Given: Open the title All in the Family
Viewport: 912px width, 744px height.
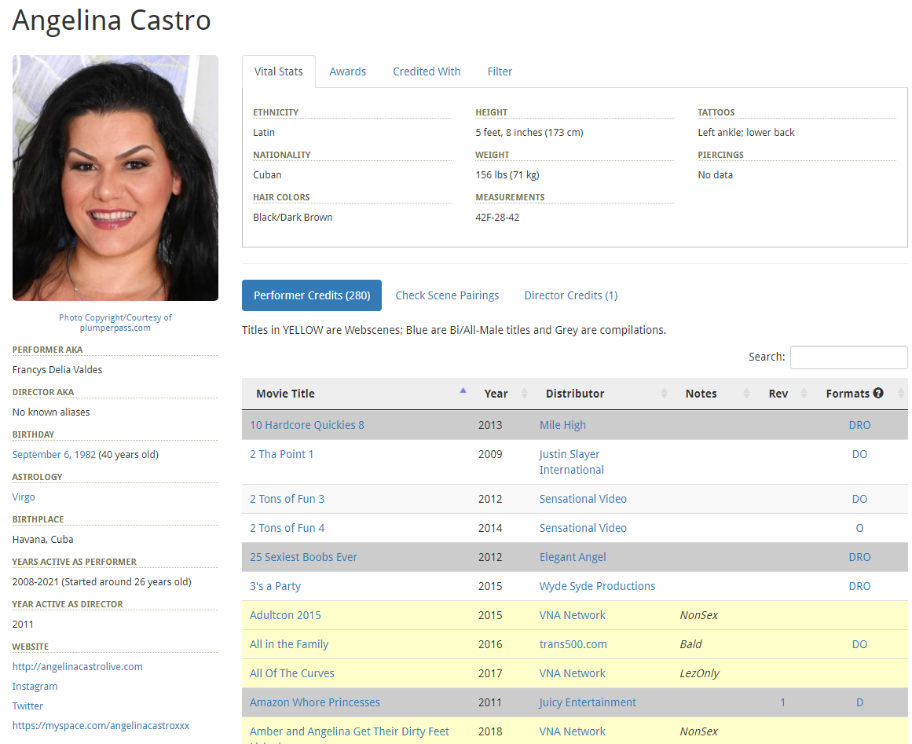Looking at the screenshot, I should (289, 644).
